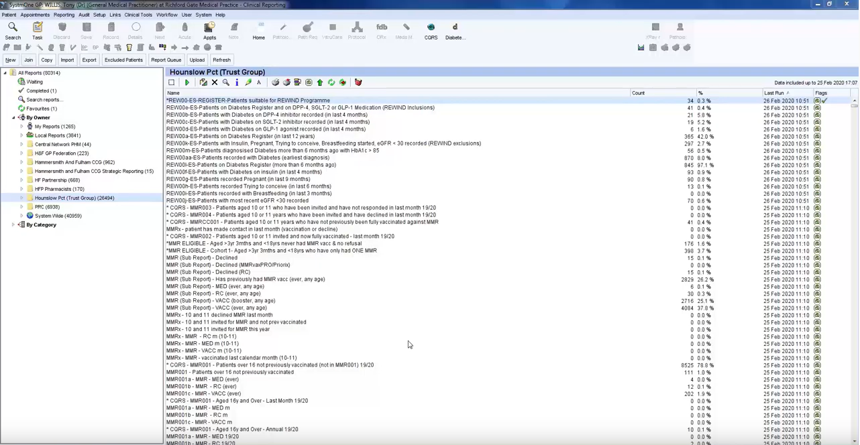This screenshot has width=860, height=445.
Task: Select the MMR ELIGIBLE Cohort 1 report row
Action: pos(271,251)
